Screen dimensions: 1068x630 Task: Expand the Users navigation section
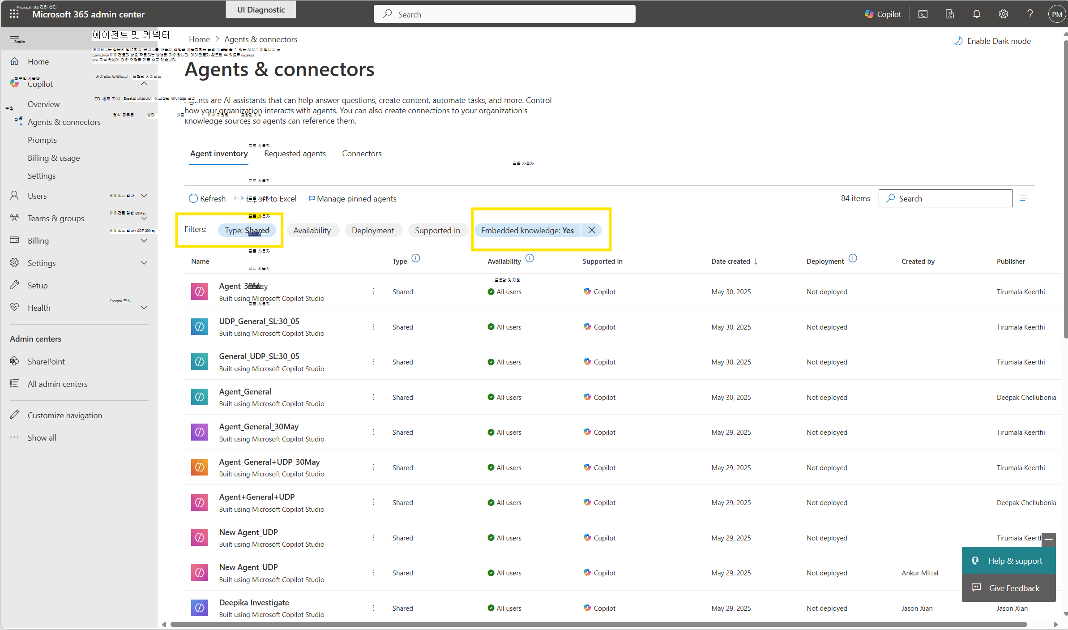[x=144, y=196]
